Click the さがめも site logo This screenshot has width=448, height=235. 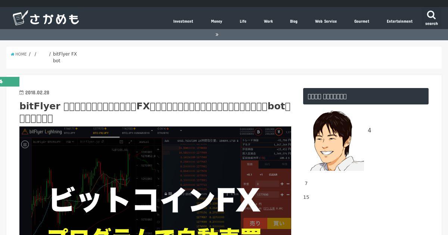pos(46,18)
